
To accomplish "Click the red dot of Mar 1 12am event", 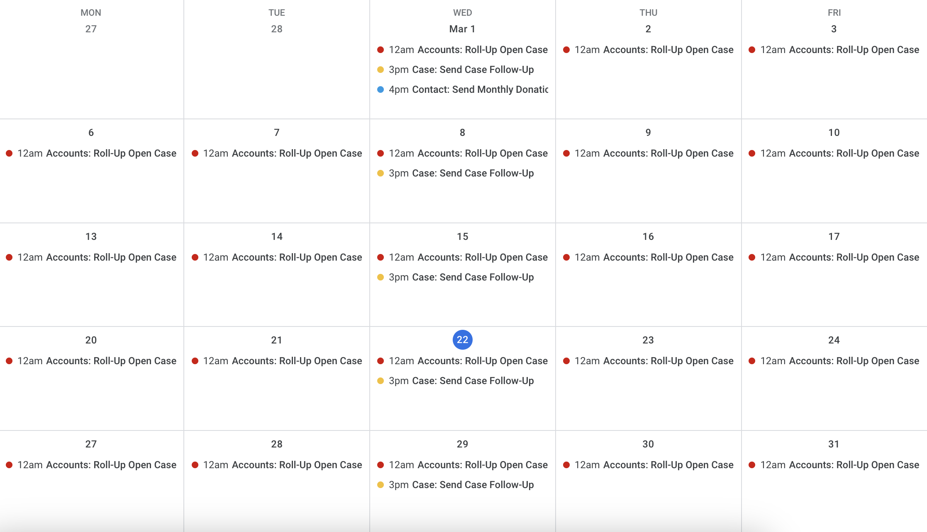I will tap(380, 50).
